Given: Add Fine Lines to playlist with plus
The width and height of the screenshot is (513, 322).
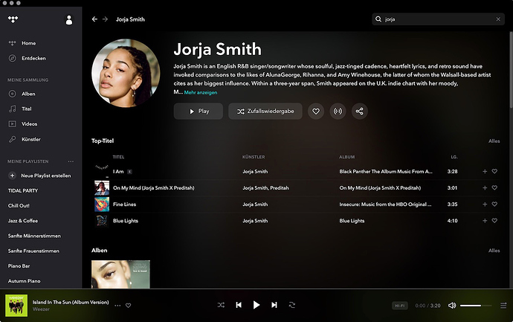Looking at the screenshot, I should [485, 205].
